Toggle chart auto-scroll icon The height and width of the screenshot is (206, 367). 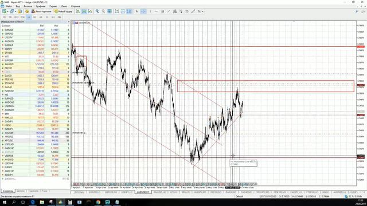(116, 11)
